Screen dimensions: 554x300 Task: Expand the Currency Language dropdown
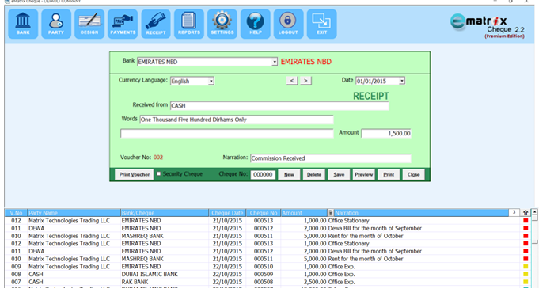[x=211, y=81]
